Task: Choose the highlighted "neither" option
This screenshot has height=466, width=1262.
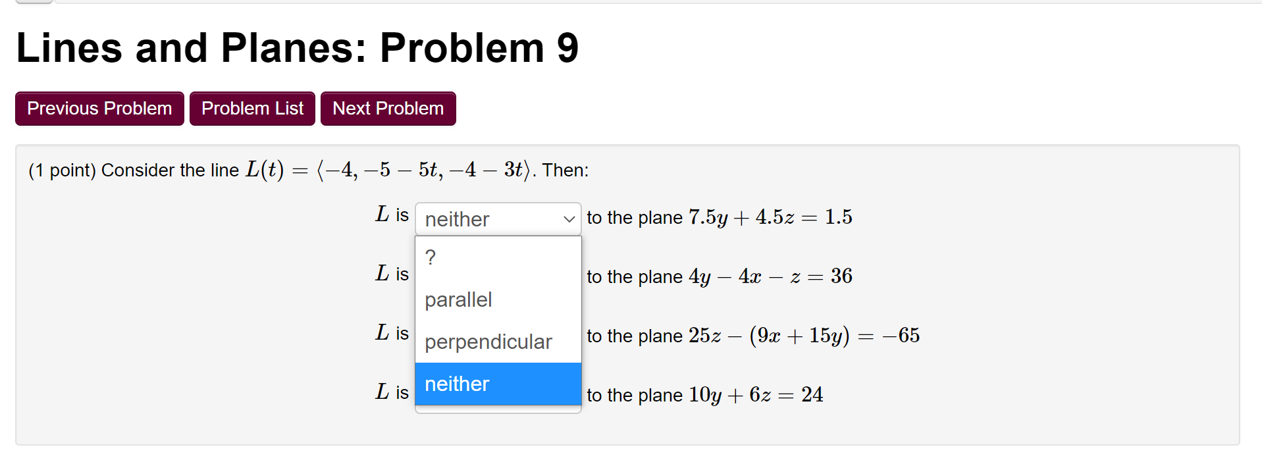Action: 457,384
